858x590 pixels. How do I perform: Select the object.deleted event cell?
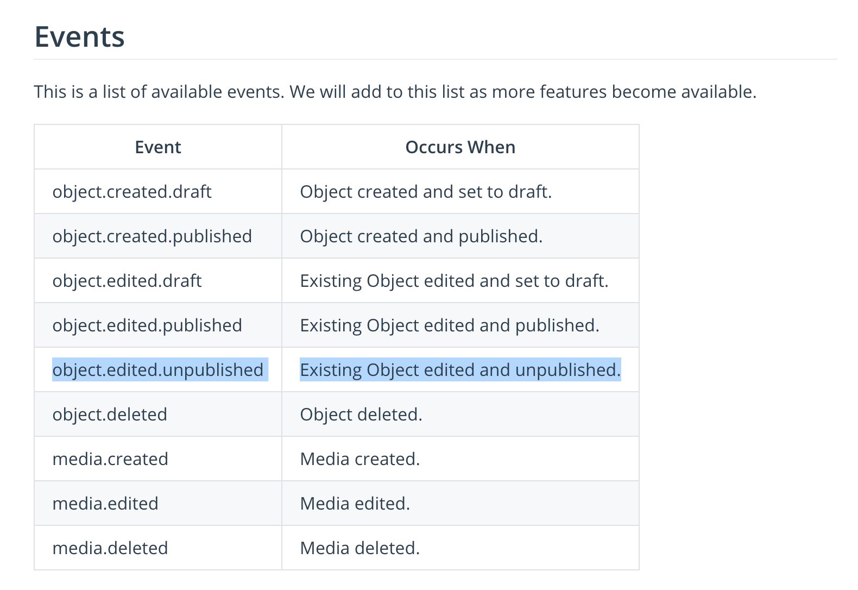point(110,415)
